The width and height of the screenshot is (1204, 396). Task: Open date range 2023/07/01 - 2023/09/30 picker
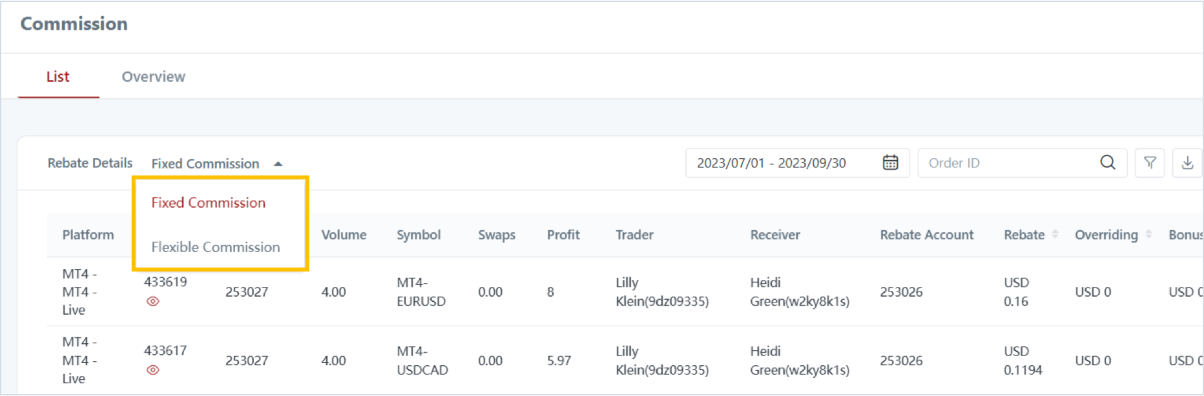[x=771, y=163]
